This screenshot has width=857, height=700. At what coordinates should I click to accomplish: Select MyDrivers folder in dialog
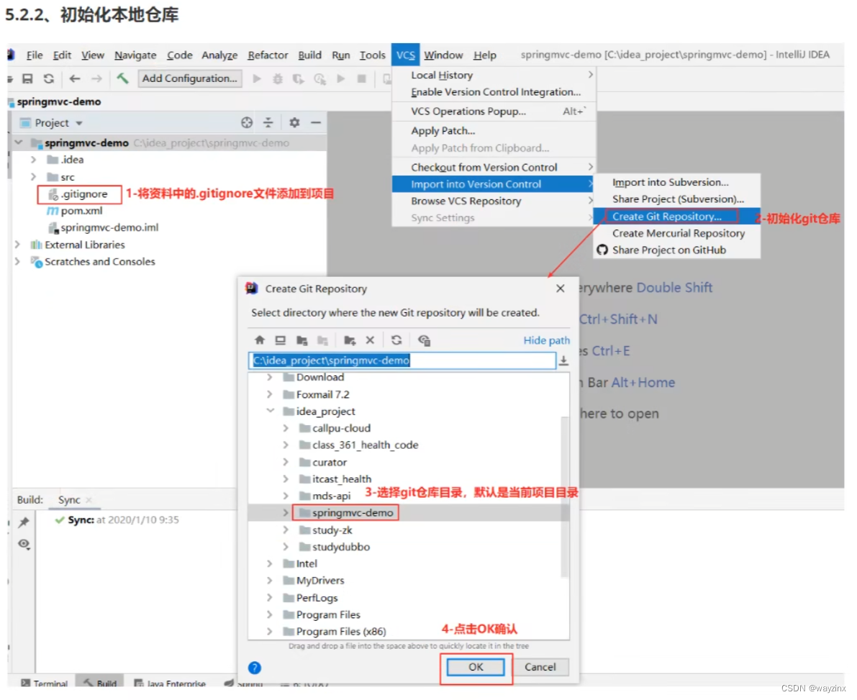(x=320, y=581)
